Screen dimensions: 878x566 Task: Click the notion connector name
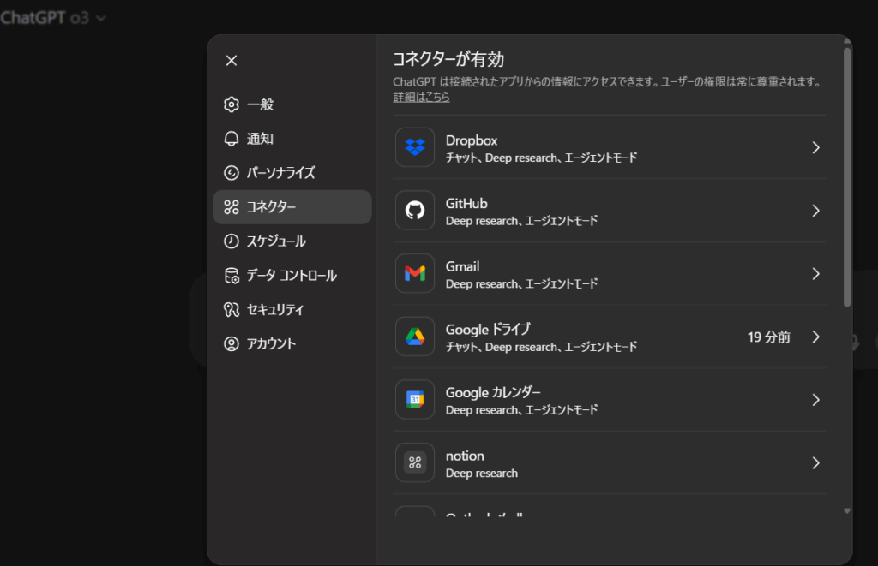tap(465, 456)
